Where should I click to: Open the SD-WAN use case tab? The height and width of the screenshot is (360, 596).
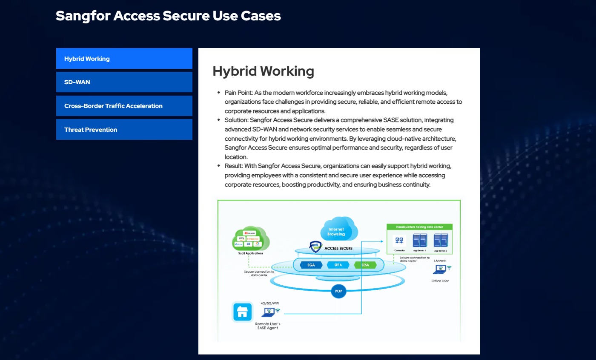coord(124,82)
